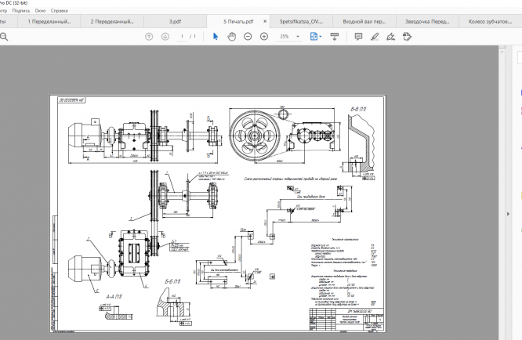
Task: Open the Справка menu
Action: coord(60,11)
